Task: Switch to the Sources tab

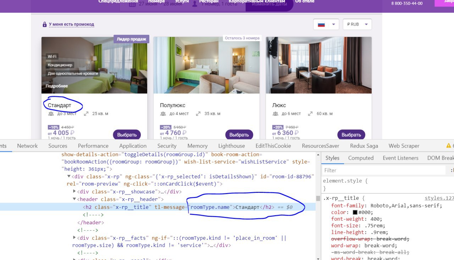Action: (x=58, y=146)
